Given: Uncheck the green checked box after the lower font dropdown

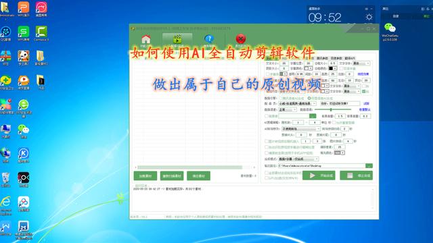Looking at the screenshot, I should coord(364,91).
